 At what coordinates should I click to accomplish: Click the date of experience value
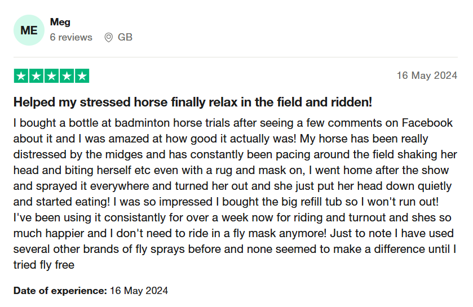139,291
